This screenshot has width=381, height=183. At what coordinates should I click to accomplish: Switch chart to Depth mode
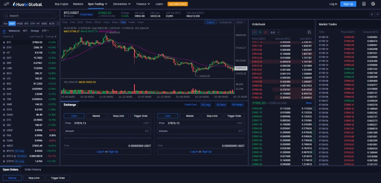239,22
